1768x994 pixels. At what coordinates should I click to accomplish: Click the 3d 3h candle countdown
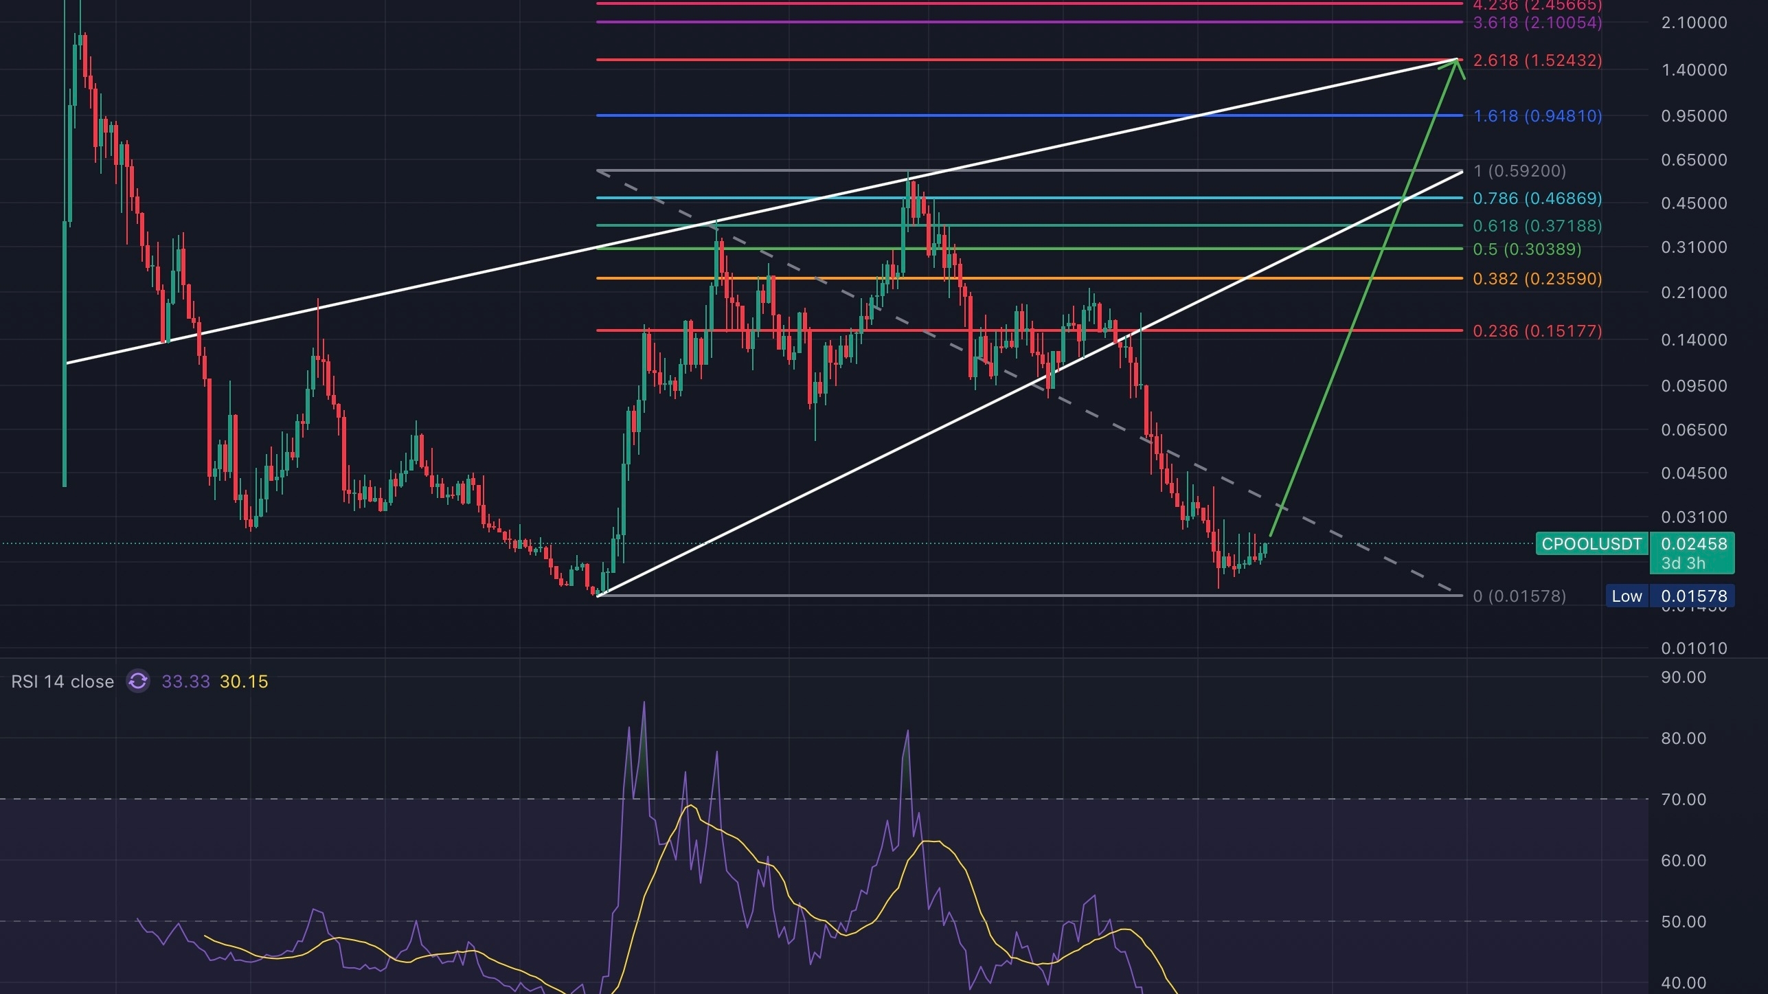tap(1683, 563)
